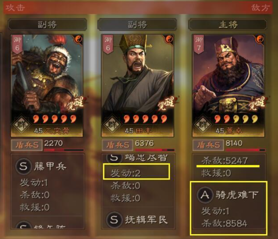Click the 群 faction badge on 田丰's card
The height and width of the screenshot is (239, 278).
click(x=112, y=124)
